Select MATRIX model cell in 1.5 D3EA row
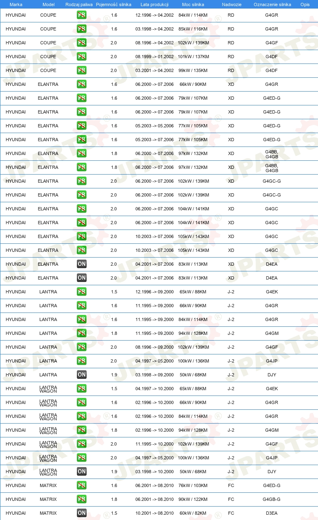Viewport: 318px width, 520px height. (48, 513)
